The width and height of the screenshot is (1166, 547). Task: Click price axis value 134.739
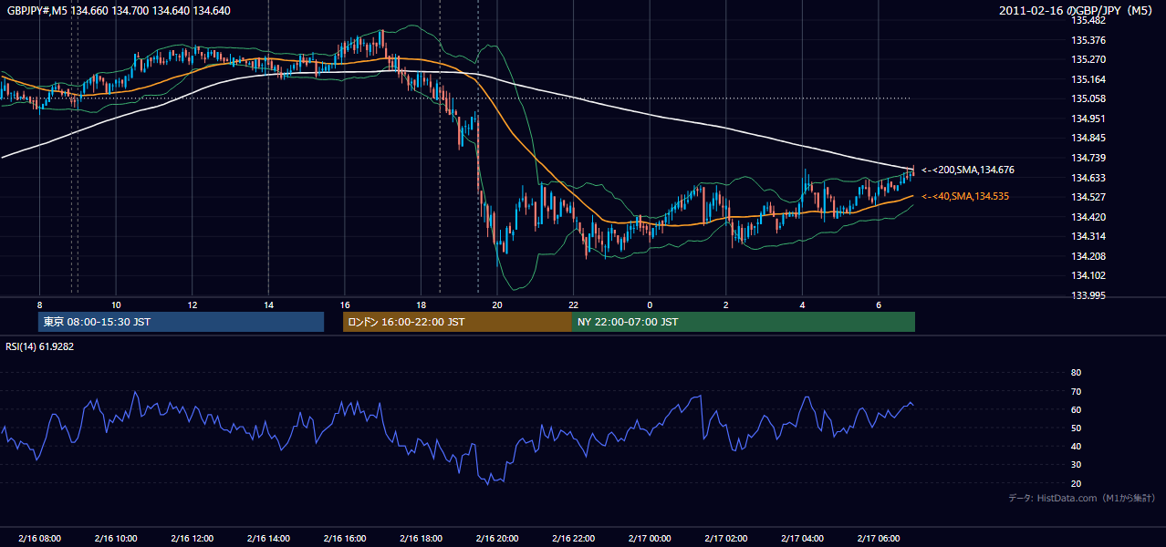tap(1088, 158)
